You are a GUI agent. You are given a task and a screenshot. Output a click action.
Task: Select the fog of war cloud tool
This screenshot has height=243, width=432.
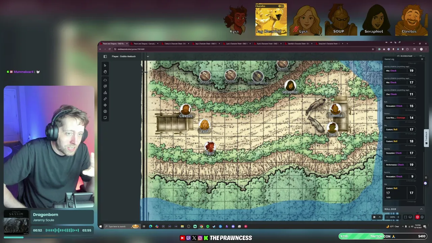click(x=105, y=80)
